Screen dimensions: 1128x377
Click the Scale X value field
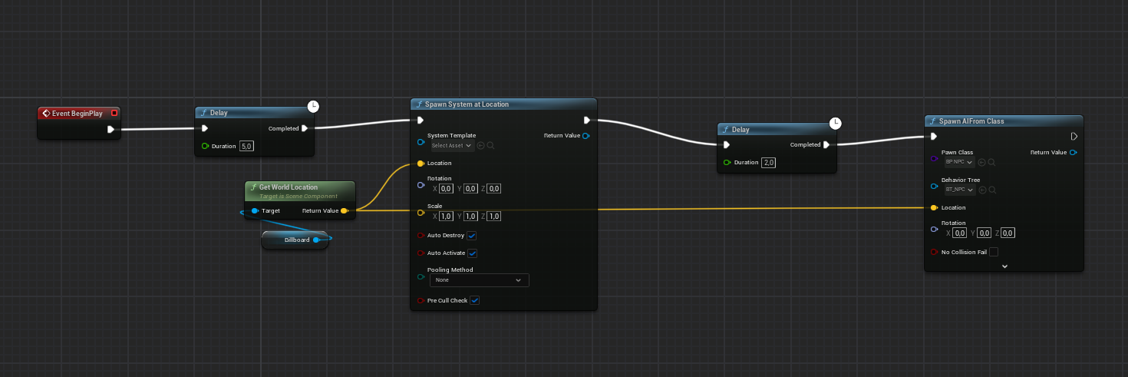446,216
